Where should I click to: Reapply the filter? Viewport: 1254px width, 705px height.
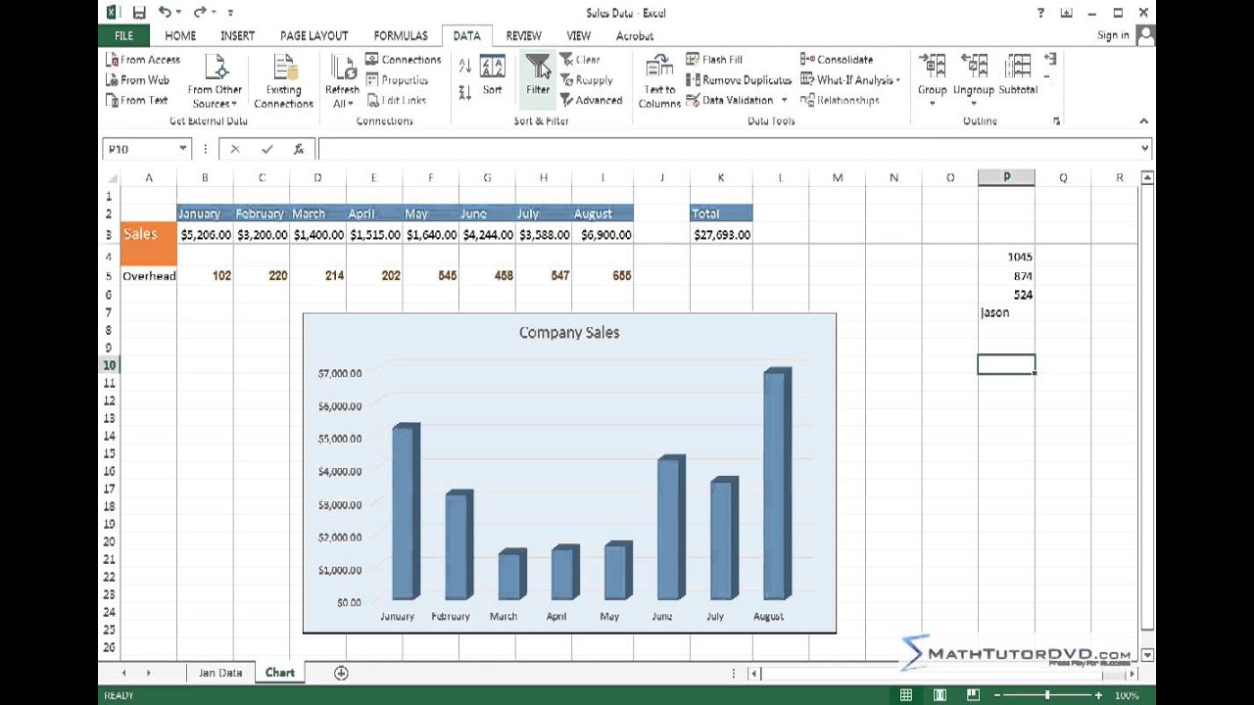[587, 80]
